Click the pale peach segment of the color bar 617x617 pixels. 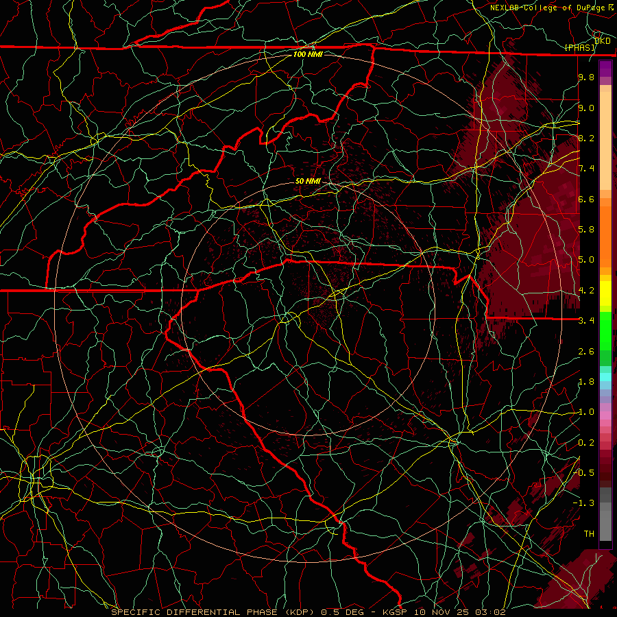605,141
